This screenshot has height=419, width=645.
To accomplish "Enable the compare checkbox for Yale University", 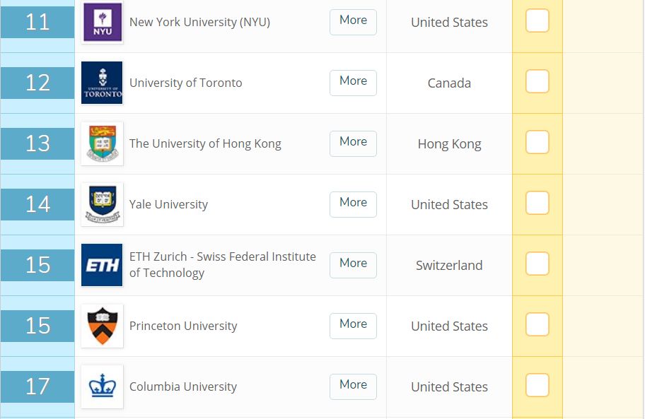I will tap(537, 203).
